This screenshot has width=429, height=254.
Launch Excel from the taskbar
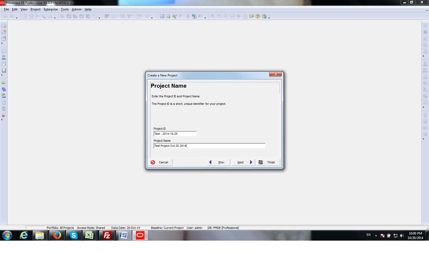89,236
